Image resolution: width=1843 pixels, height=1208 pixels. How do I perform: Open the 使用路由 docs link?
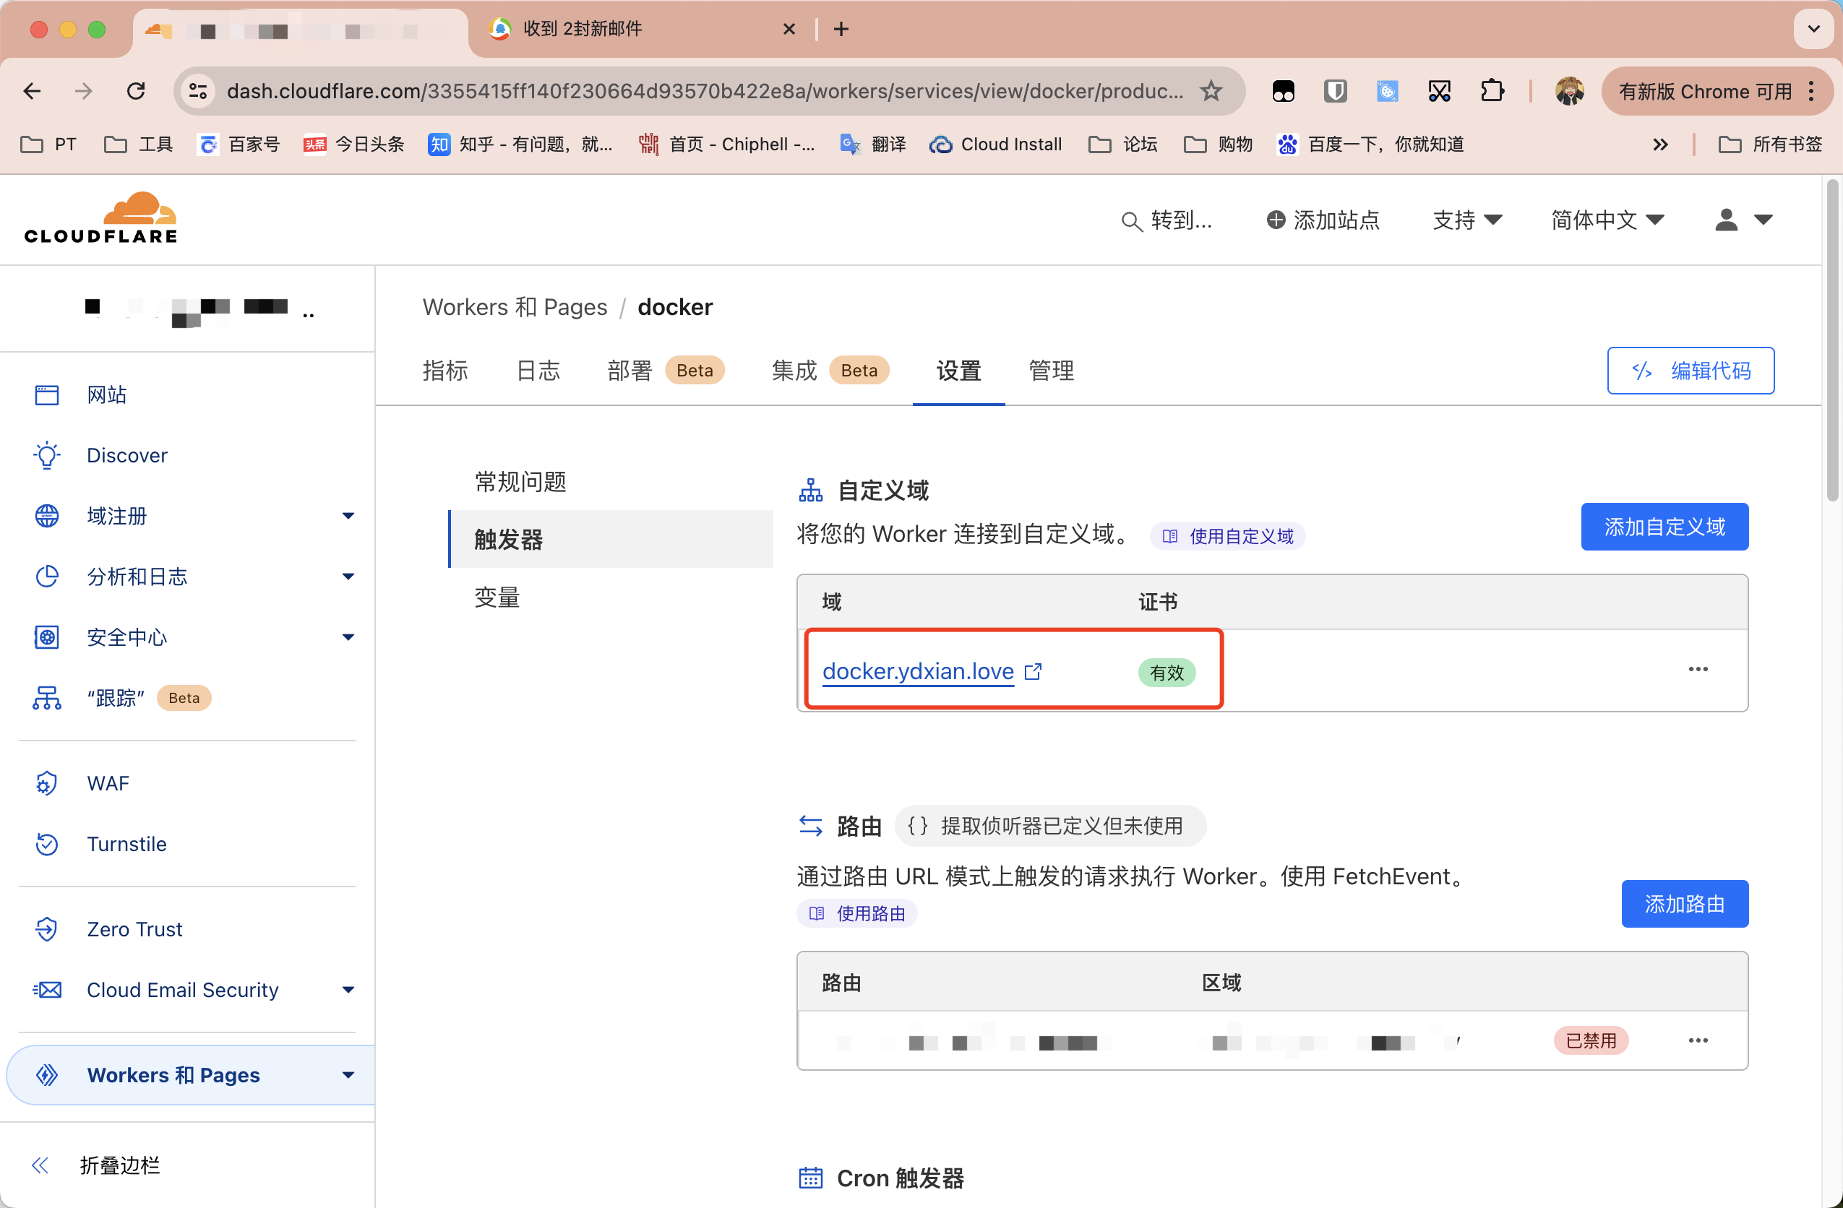point(857,913)
